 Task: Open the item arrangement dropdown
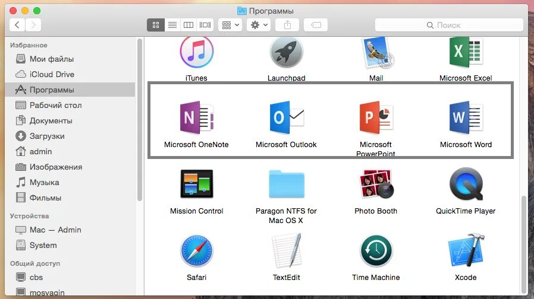coord(230,25)
